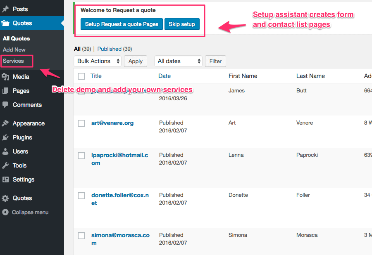Viewport: 372px width, 255px height.
Task: Open the Comments menu label
Action: [27, 105]
